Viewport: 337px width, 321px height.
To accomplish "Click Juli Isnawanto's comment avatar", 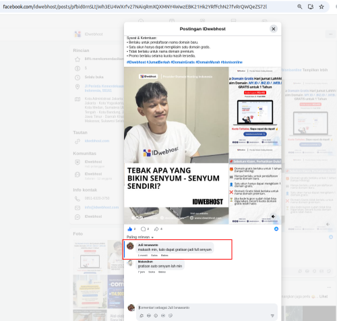I will (130, 246).
